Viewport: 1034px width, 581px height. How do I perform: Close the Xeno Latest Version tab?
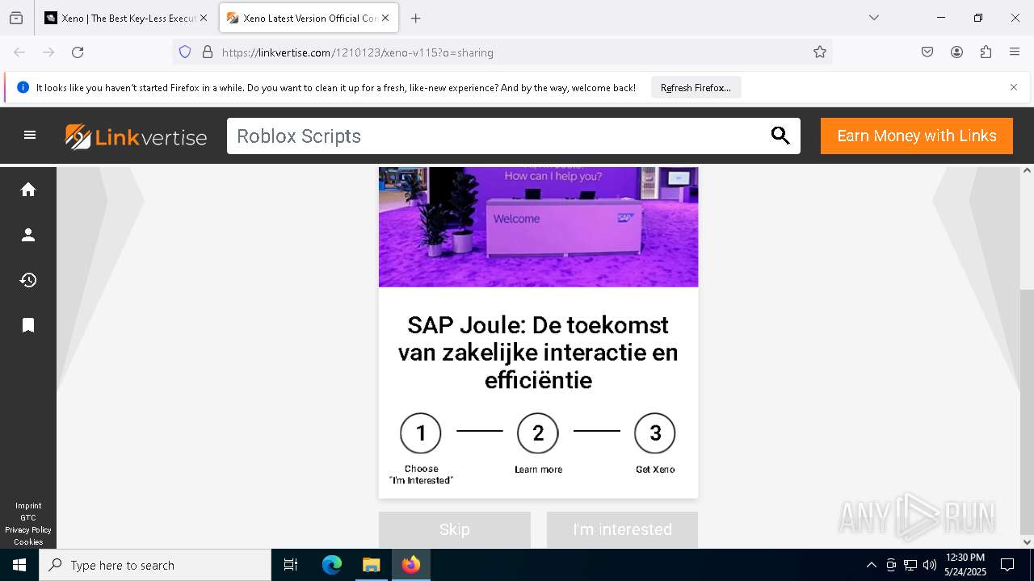pos(386,18)
